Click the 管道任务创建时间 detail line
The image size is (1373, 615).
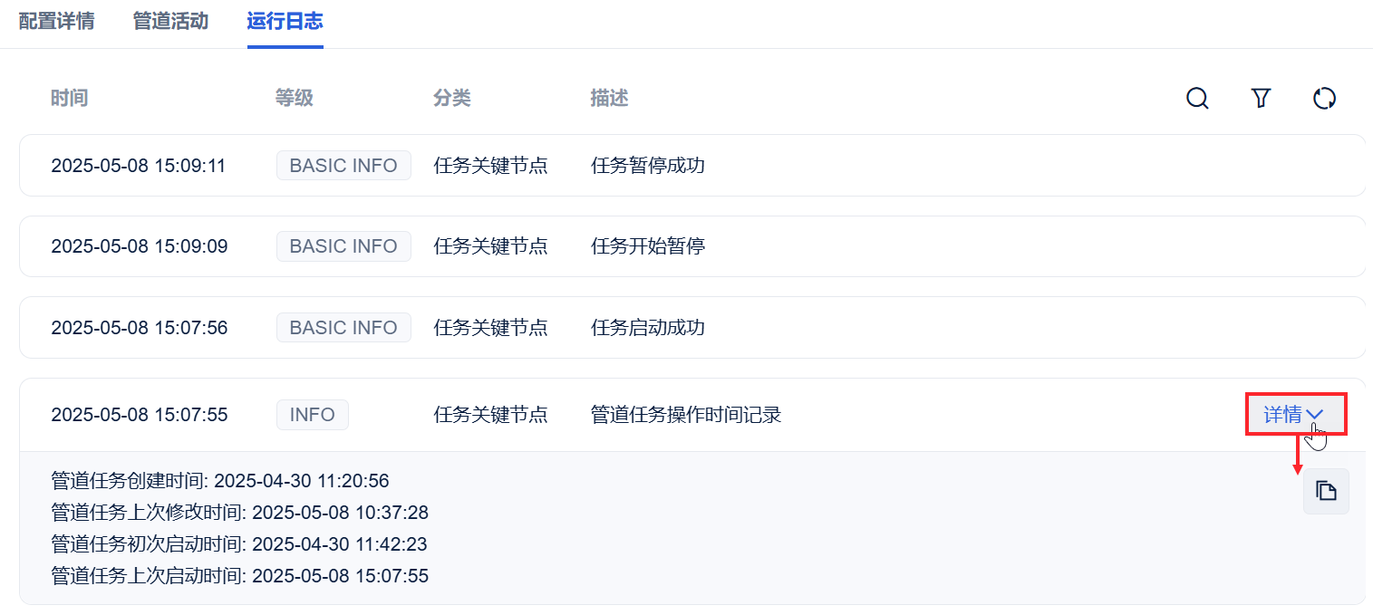coord(220,481)
